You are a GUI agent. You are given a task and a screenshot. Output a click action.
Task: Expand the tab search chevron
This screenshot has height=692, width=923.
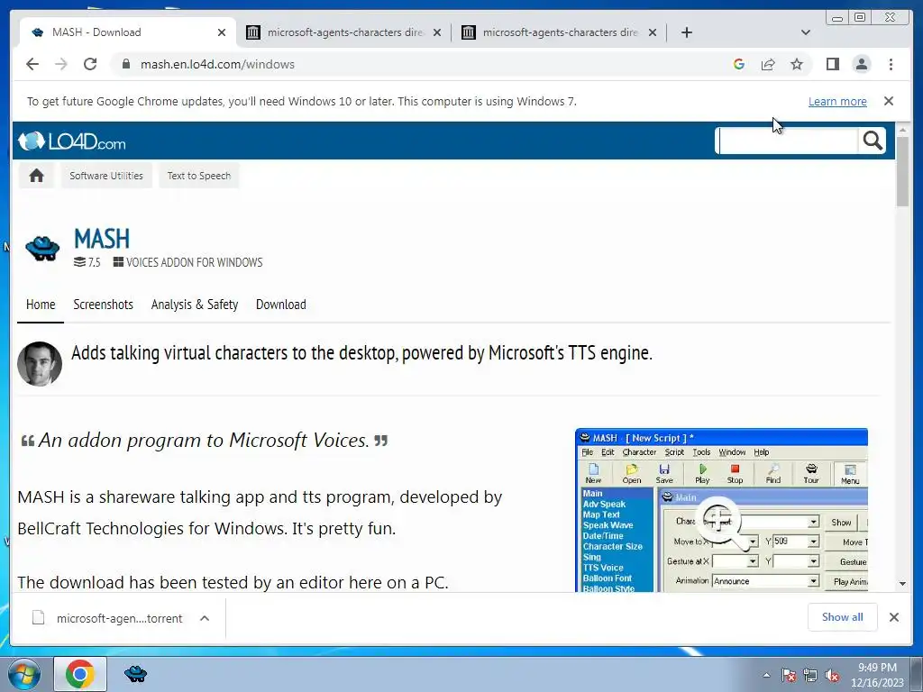[806, 32]
